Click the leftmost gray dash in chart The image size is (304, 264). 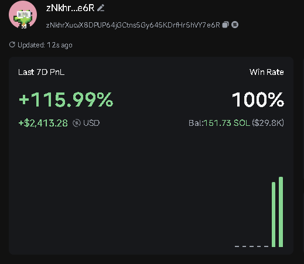tap(237, 246)
